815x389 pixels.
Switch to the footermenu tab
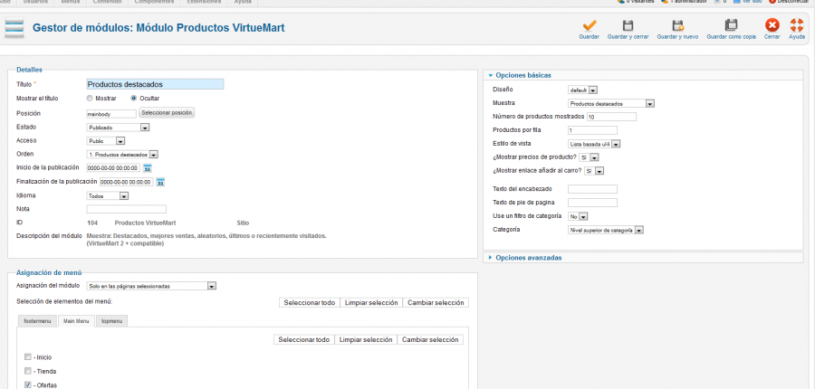(37, 321)
